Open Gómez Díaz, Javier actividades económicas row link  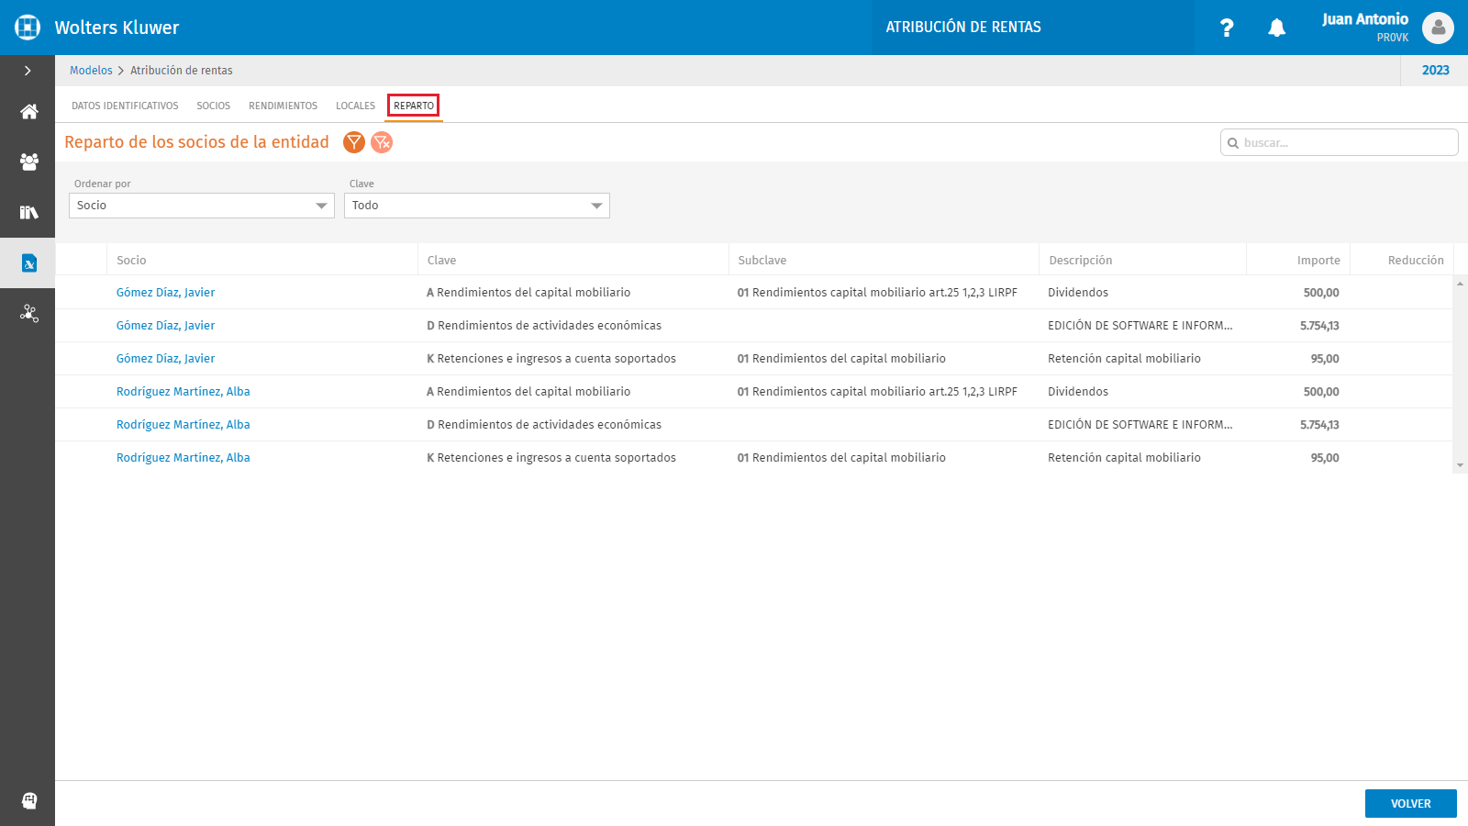pyautogui.click(x=165, y=326)
